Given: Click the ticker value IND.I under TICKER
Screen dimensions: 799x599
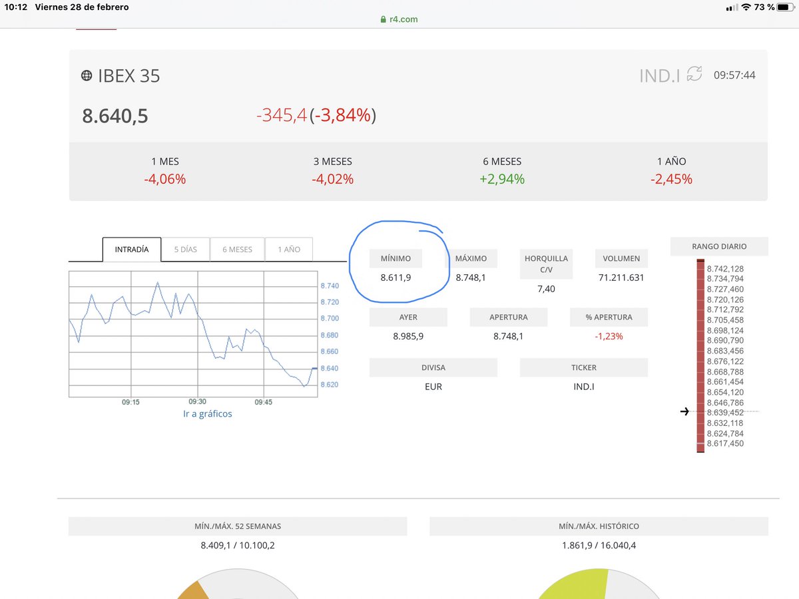Looking at the screenshot, I should [584, 386].
